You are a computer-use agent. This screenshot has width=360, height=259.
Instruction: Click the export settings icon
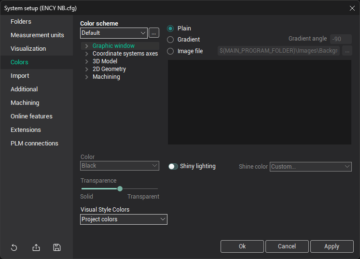coord(36,247)
